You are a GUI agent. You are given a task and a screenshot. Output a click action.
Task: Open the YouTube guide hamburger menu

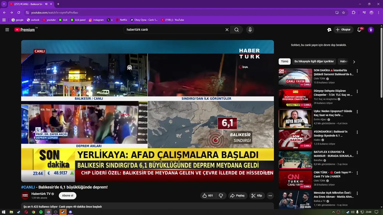pos(7,30)
